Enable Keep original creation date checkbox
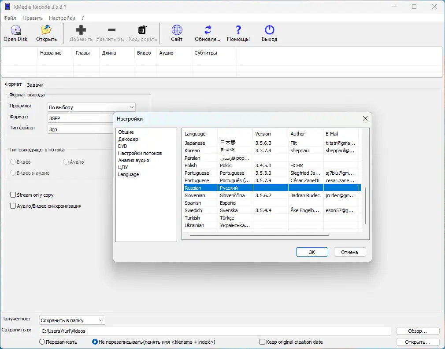Screen dimensions: 445x349 (263, 342)
